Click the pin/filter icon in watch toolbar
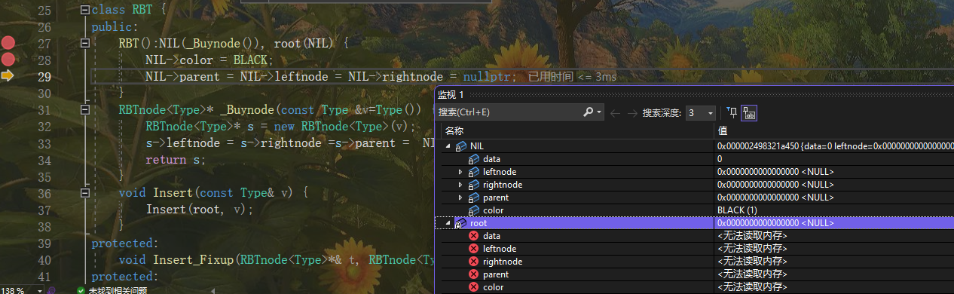954x294 pixels. coord(732,113)
